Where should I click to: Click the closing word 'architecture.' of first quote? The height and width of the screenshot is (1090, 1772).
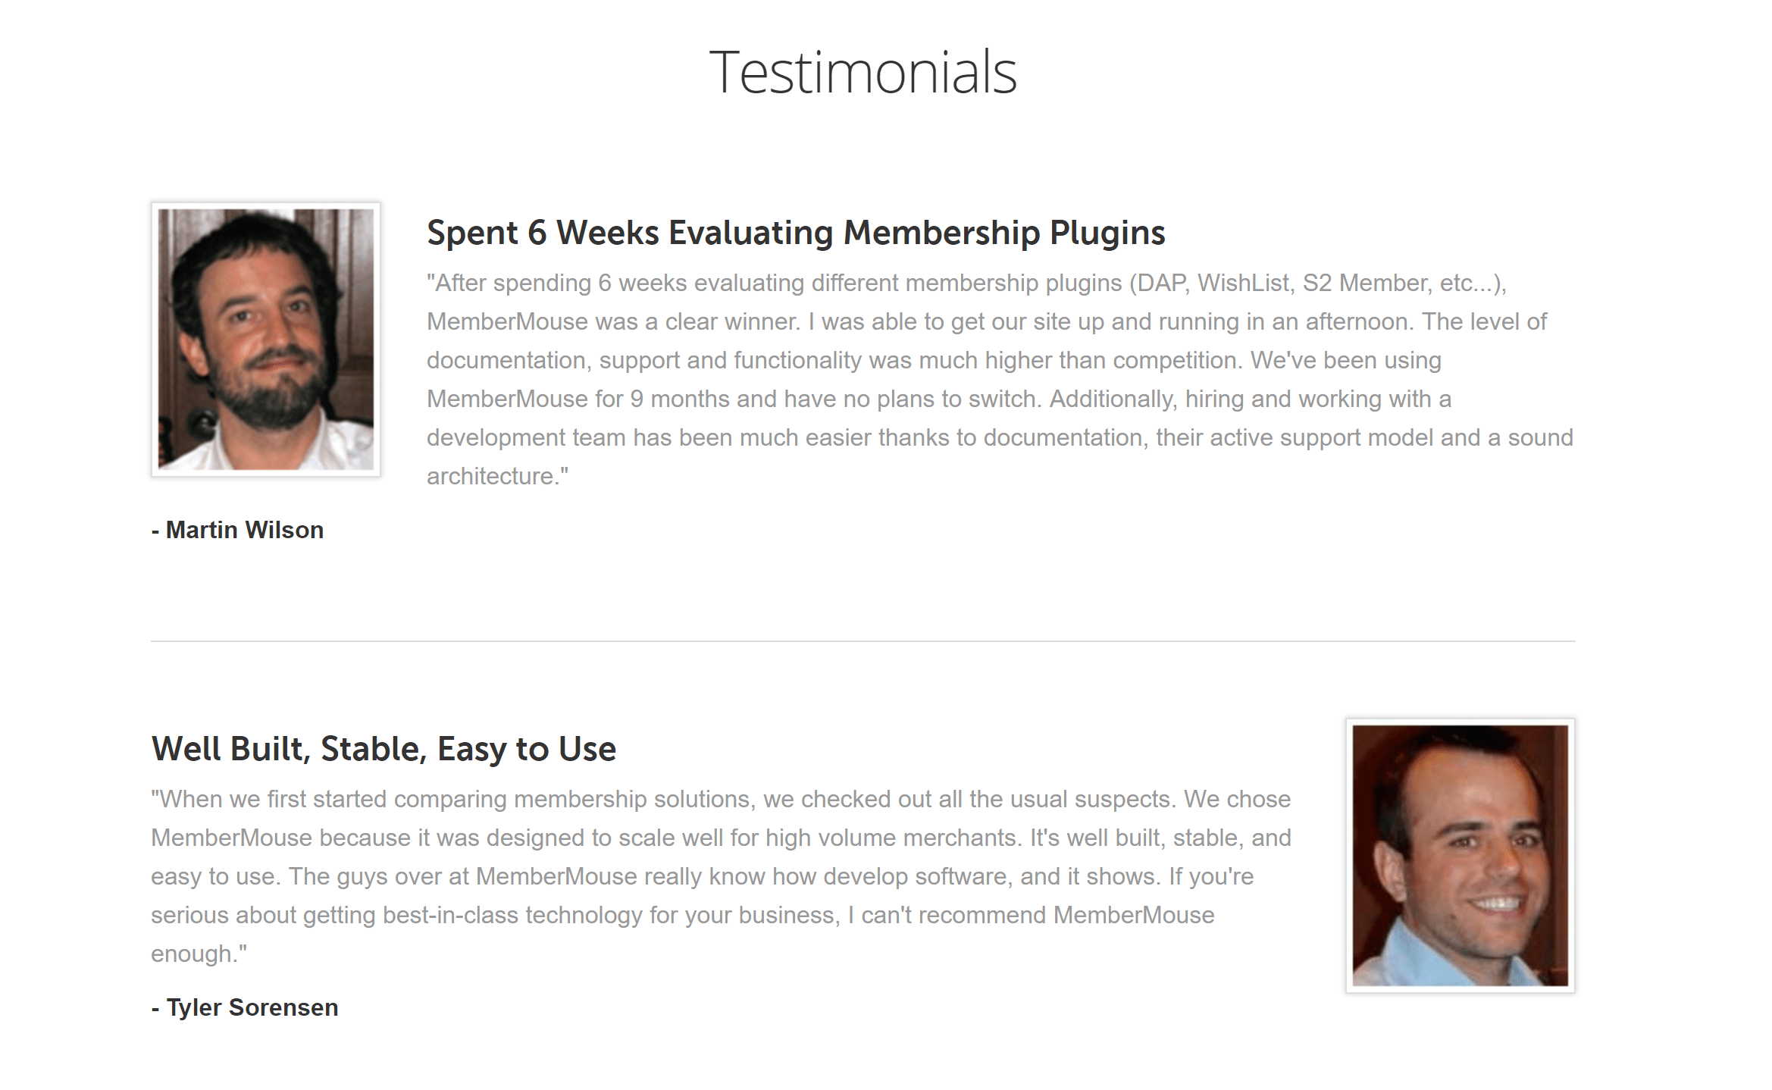(x=497, y=476)
